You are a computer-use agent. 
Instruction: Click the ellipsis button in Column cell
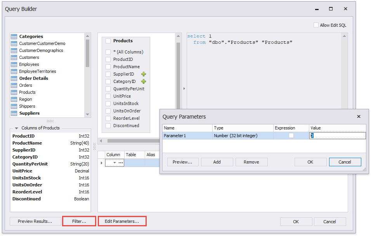(121, 163)
